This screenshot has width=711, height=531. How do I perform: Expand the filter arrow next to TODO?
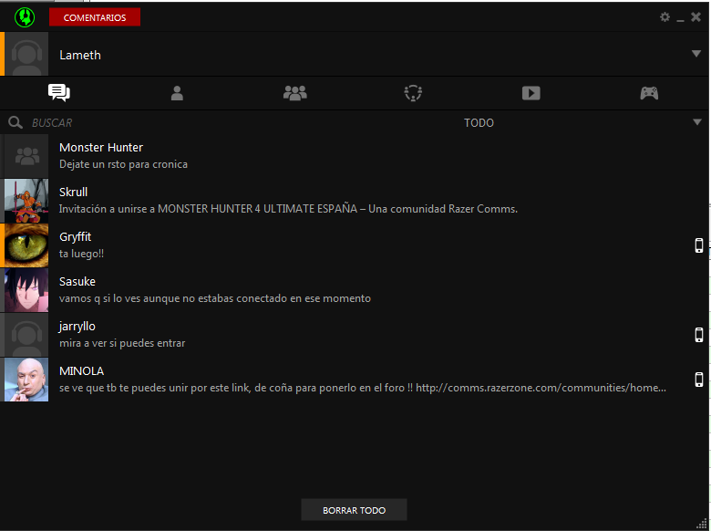[x=697, y=121]
